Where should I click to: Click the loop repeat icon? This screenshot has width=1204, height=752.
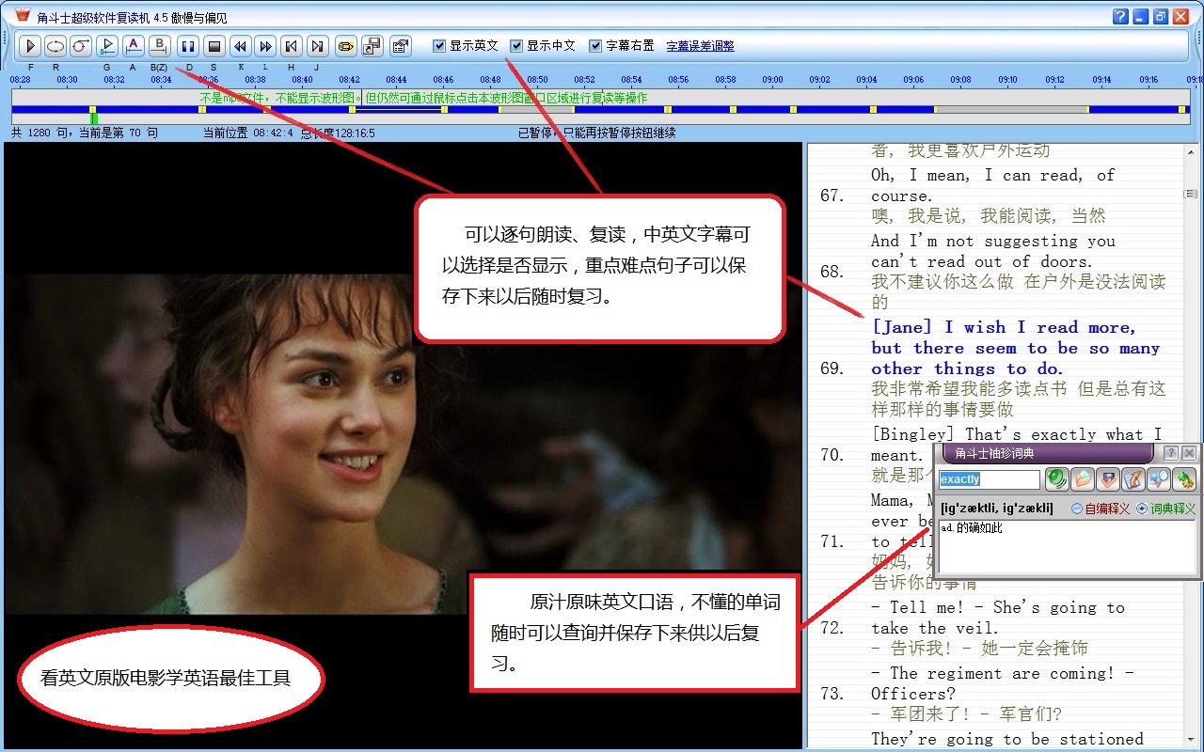(x=55, y=45)
